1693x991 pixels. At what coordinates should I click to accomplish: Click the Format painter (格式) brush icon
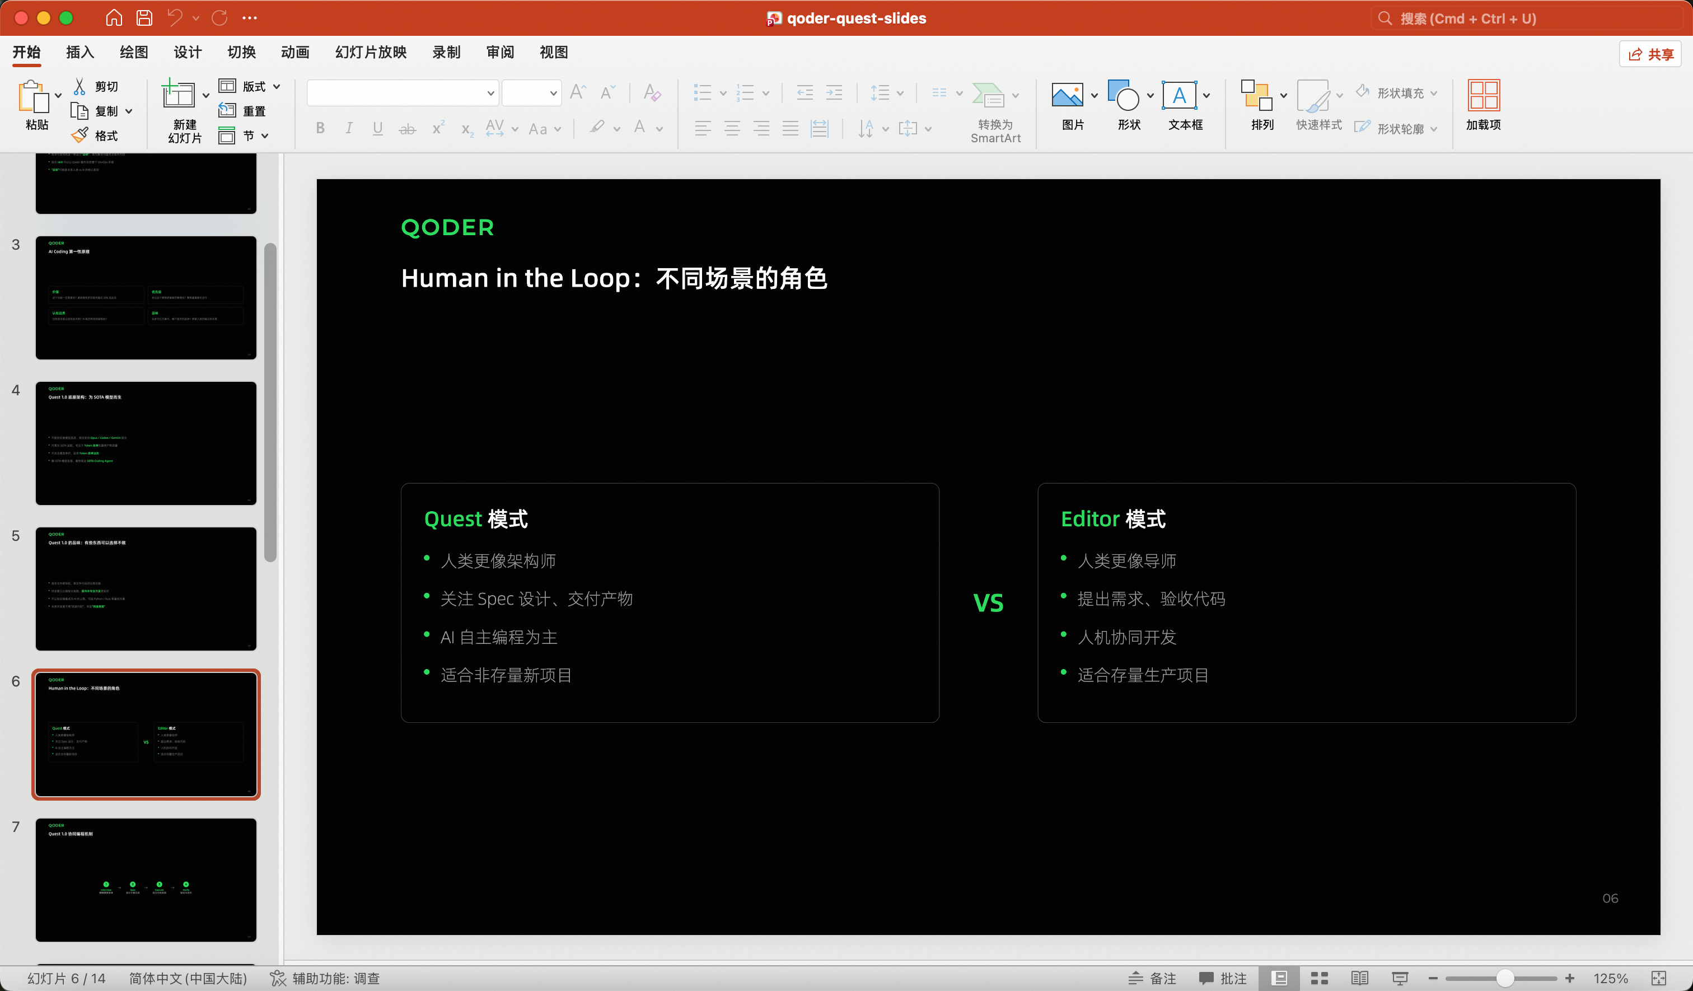(x=79, y=135)
